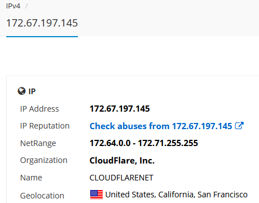The width and height of the screenshot is (259, 203).
Task: Click the IP Address field label
Action: [39, 109]
